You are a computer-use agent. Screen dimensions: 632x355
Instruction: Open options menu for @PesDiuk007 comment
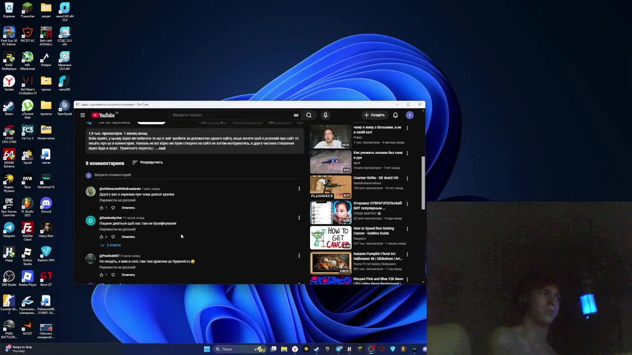(299, 255)
